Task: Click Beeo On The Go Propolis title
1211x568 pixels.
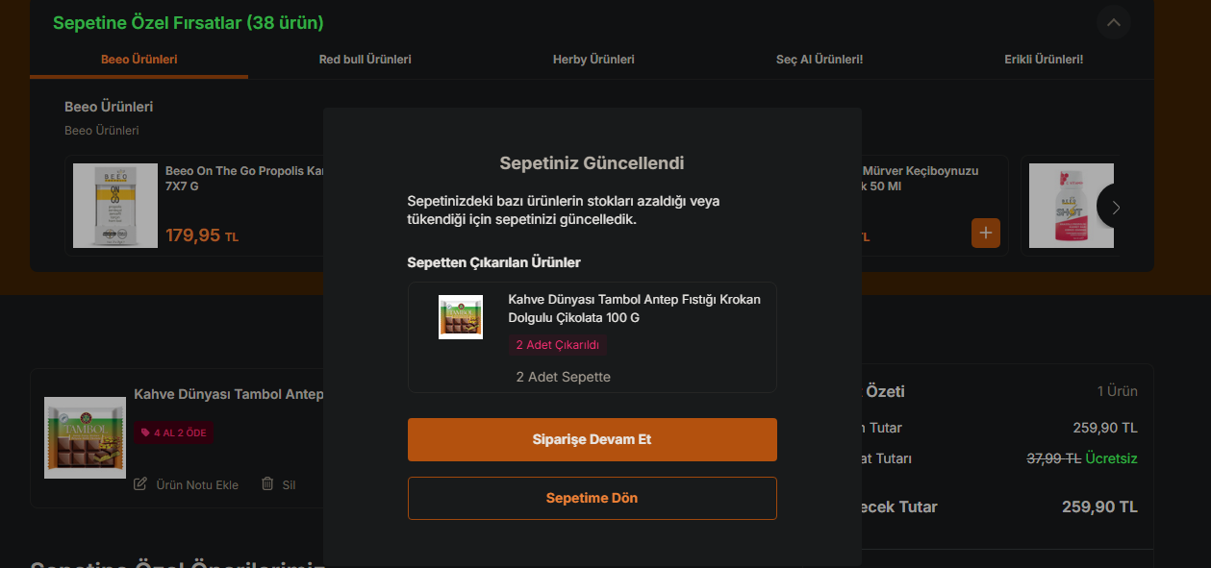Action: 243,178
